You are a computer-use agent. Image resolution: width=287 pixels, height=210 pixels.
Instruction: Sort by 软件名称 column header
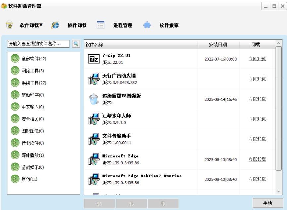click(141, 44)
